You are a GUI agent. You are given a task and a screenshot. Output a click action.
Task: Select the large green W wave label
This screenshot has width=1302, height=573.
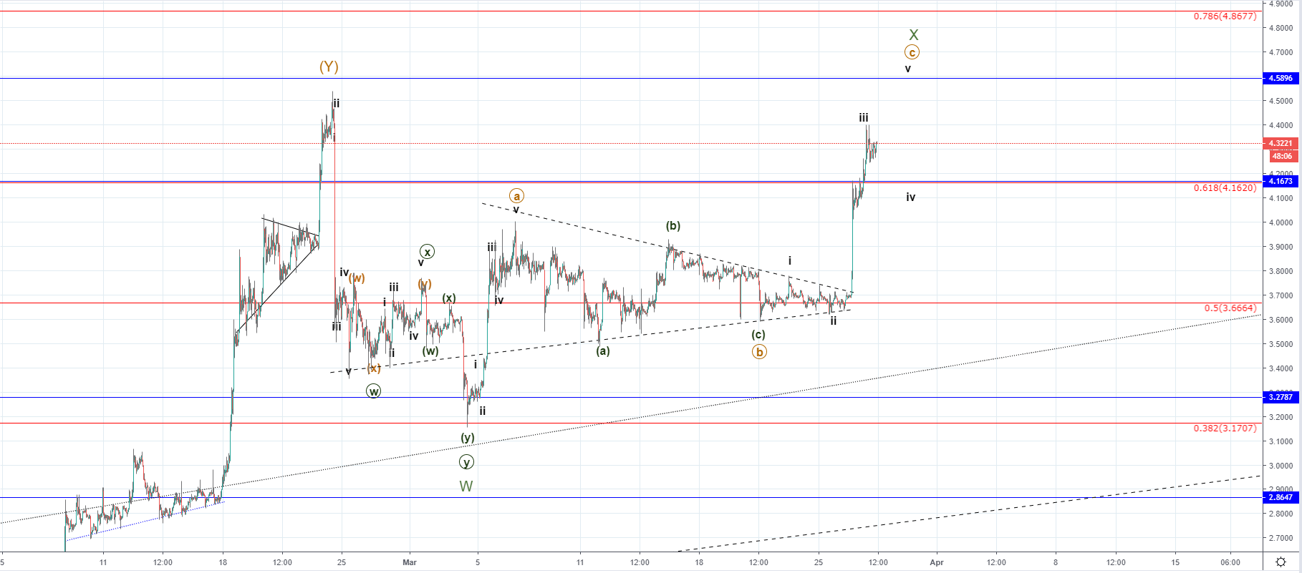pyautogui.click(x=466, y=486)
